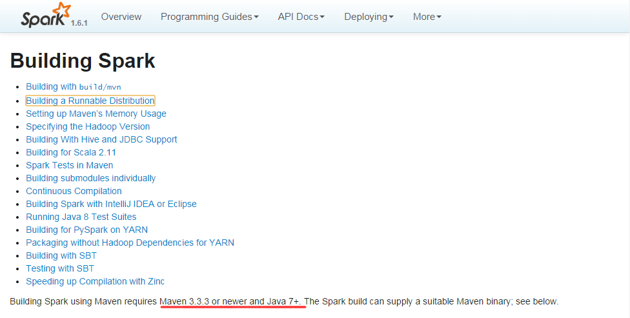
Task: Open Running Java 8 Test Suites
Action: (x=81, y=217)
